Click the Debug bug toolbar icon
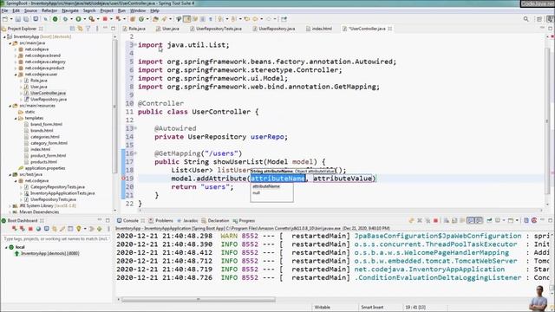Image resolution: width=555 pixels, height=312 pixels. click(65, 19)
